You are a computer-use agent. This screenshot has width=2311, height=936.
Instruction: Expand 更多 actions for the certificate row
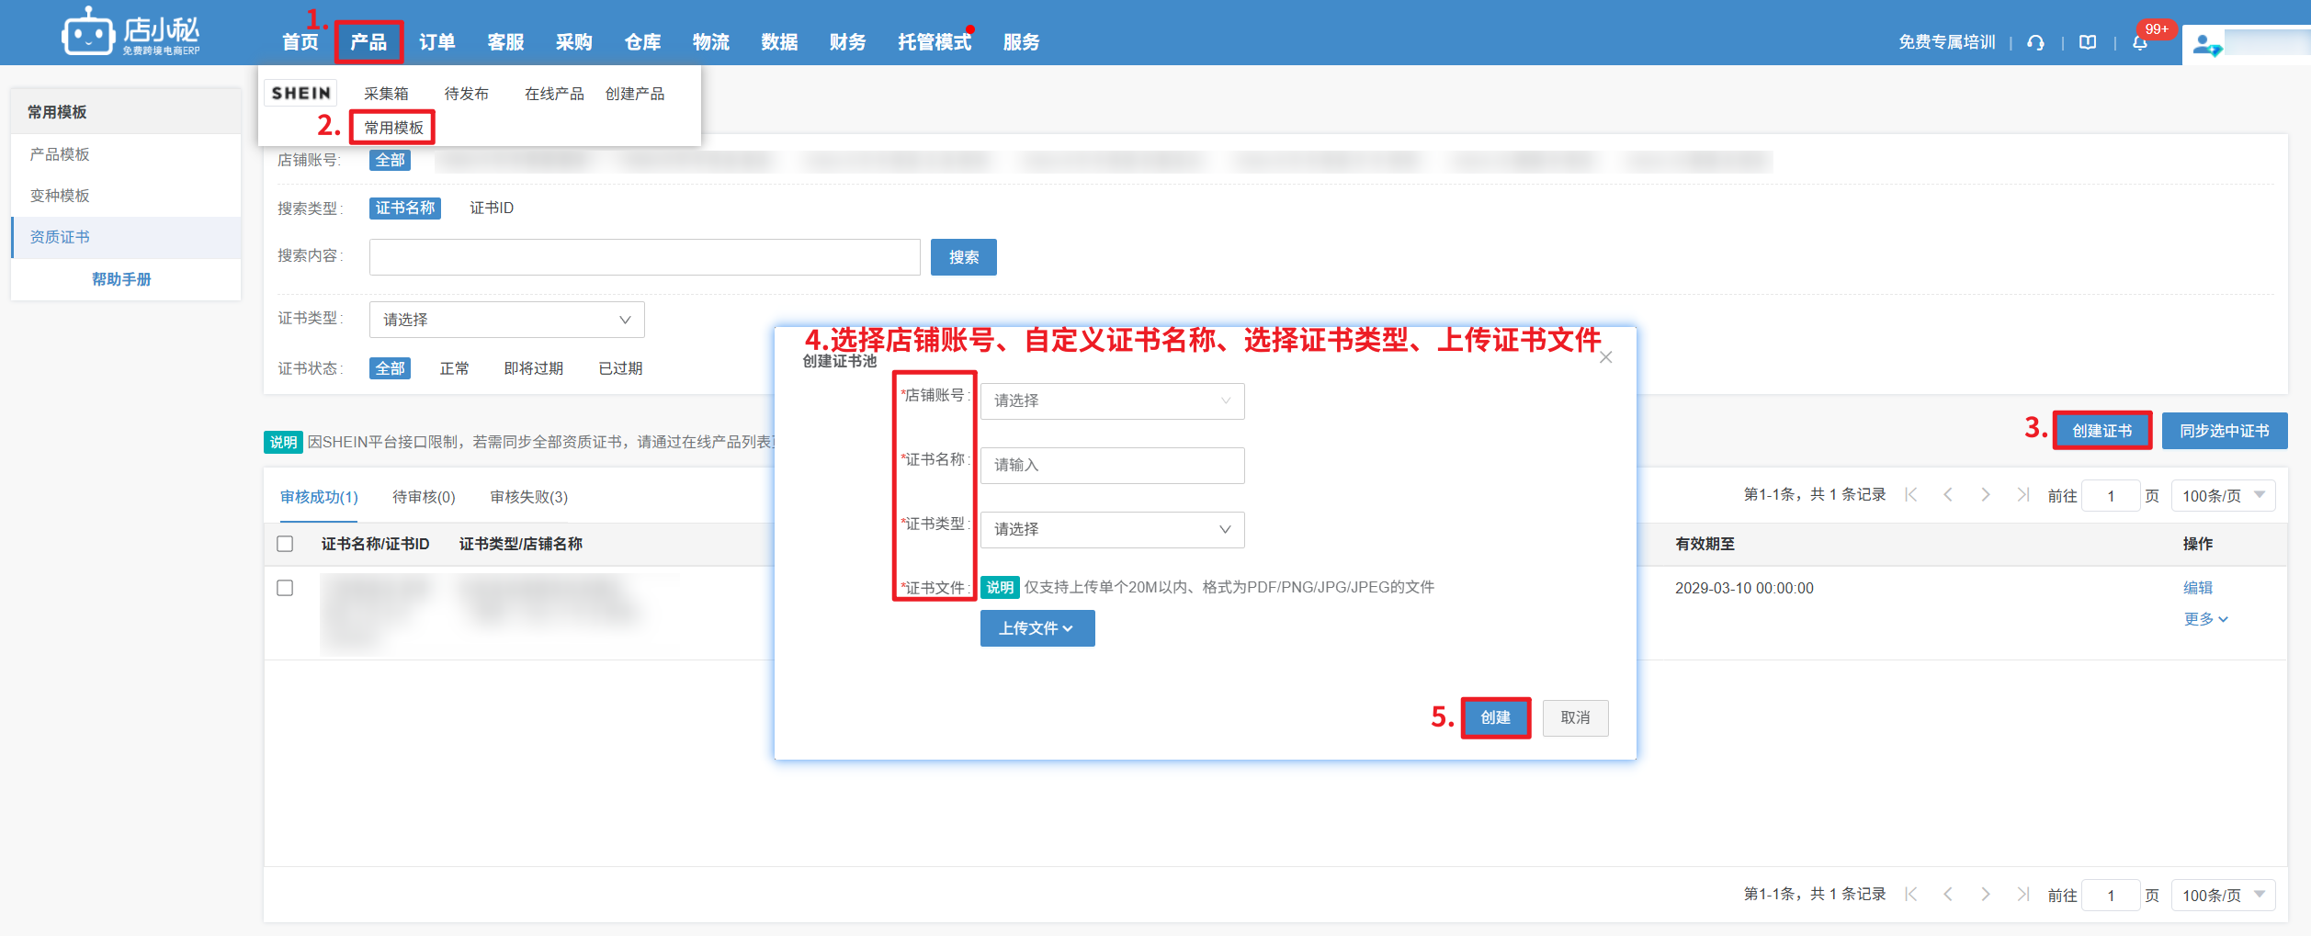(x=2204, y=619)
